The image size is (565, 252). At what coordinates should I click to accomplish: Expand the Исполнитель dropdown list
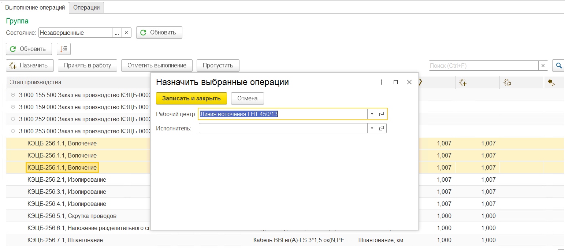(372, 128)
